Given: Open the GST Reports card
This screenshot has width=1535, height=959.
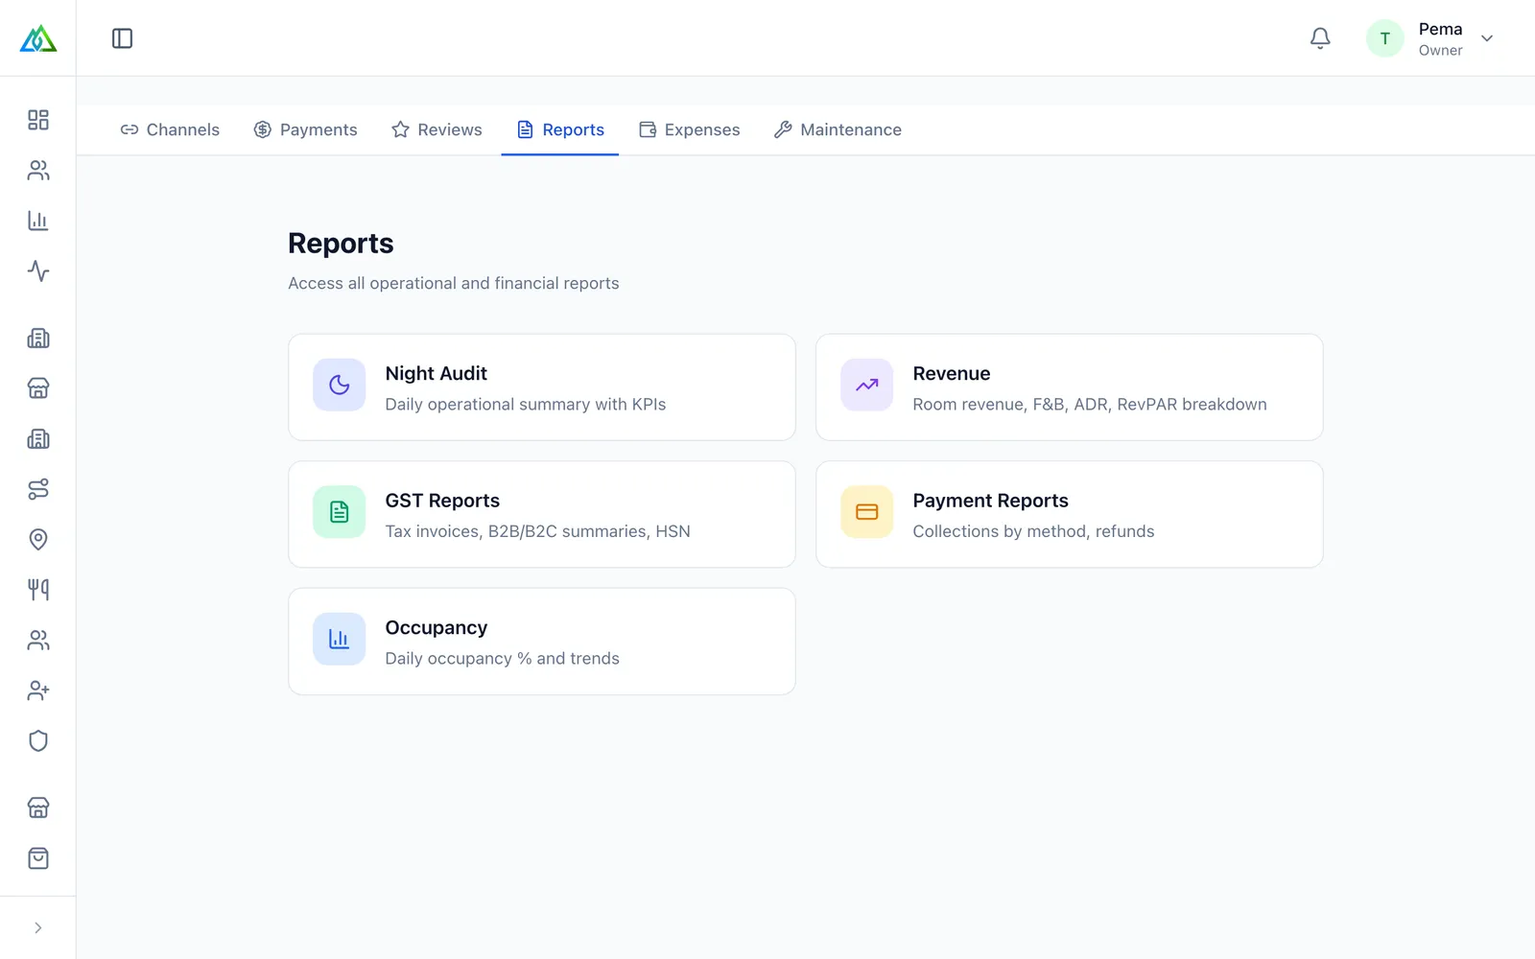Looking at the screenshot, I should pyautogui.click(x=542, y=514).
